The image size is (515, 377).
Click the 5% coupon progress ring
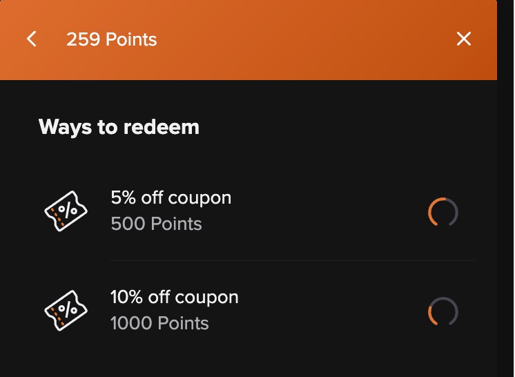coord(443,213)
